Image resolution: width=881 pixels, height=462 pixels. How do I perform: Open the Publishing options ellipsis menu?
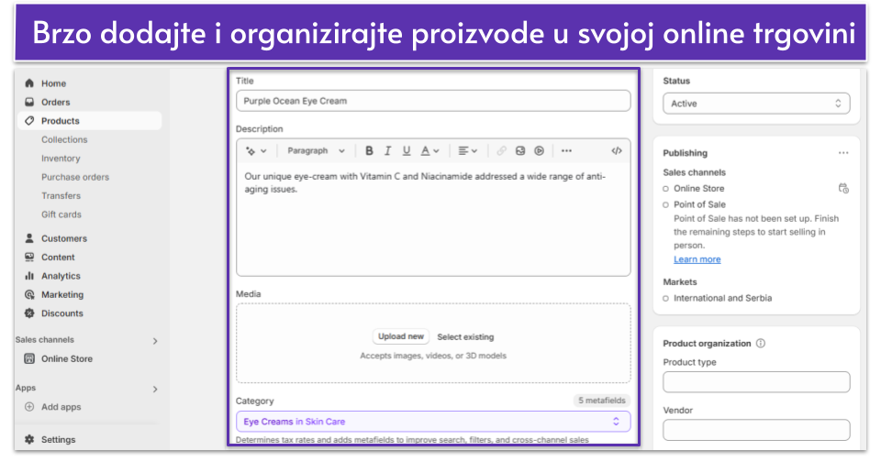pos(843,153)
